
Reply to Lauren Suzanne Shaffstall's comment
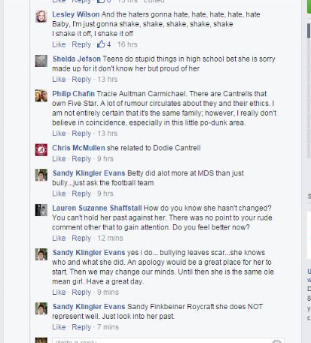coord(81,238)
